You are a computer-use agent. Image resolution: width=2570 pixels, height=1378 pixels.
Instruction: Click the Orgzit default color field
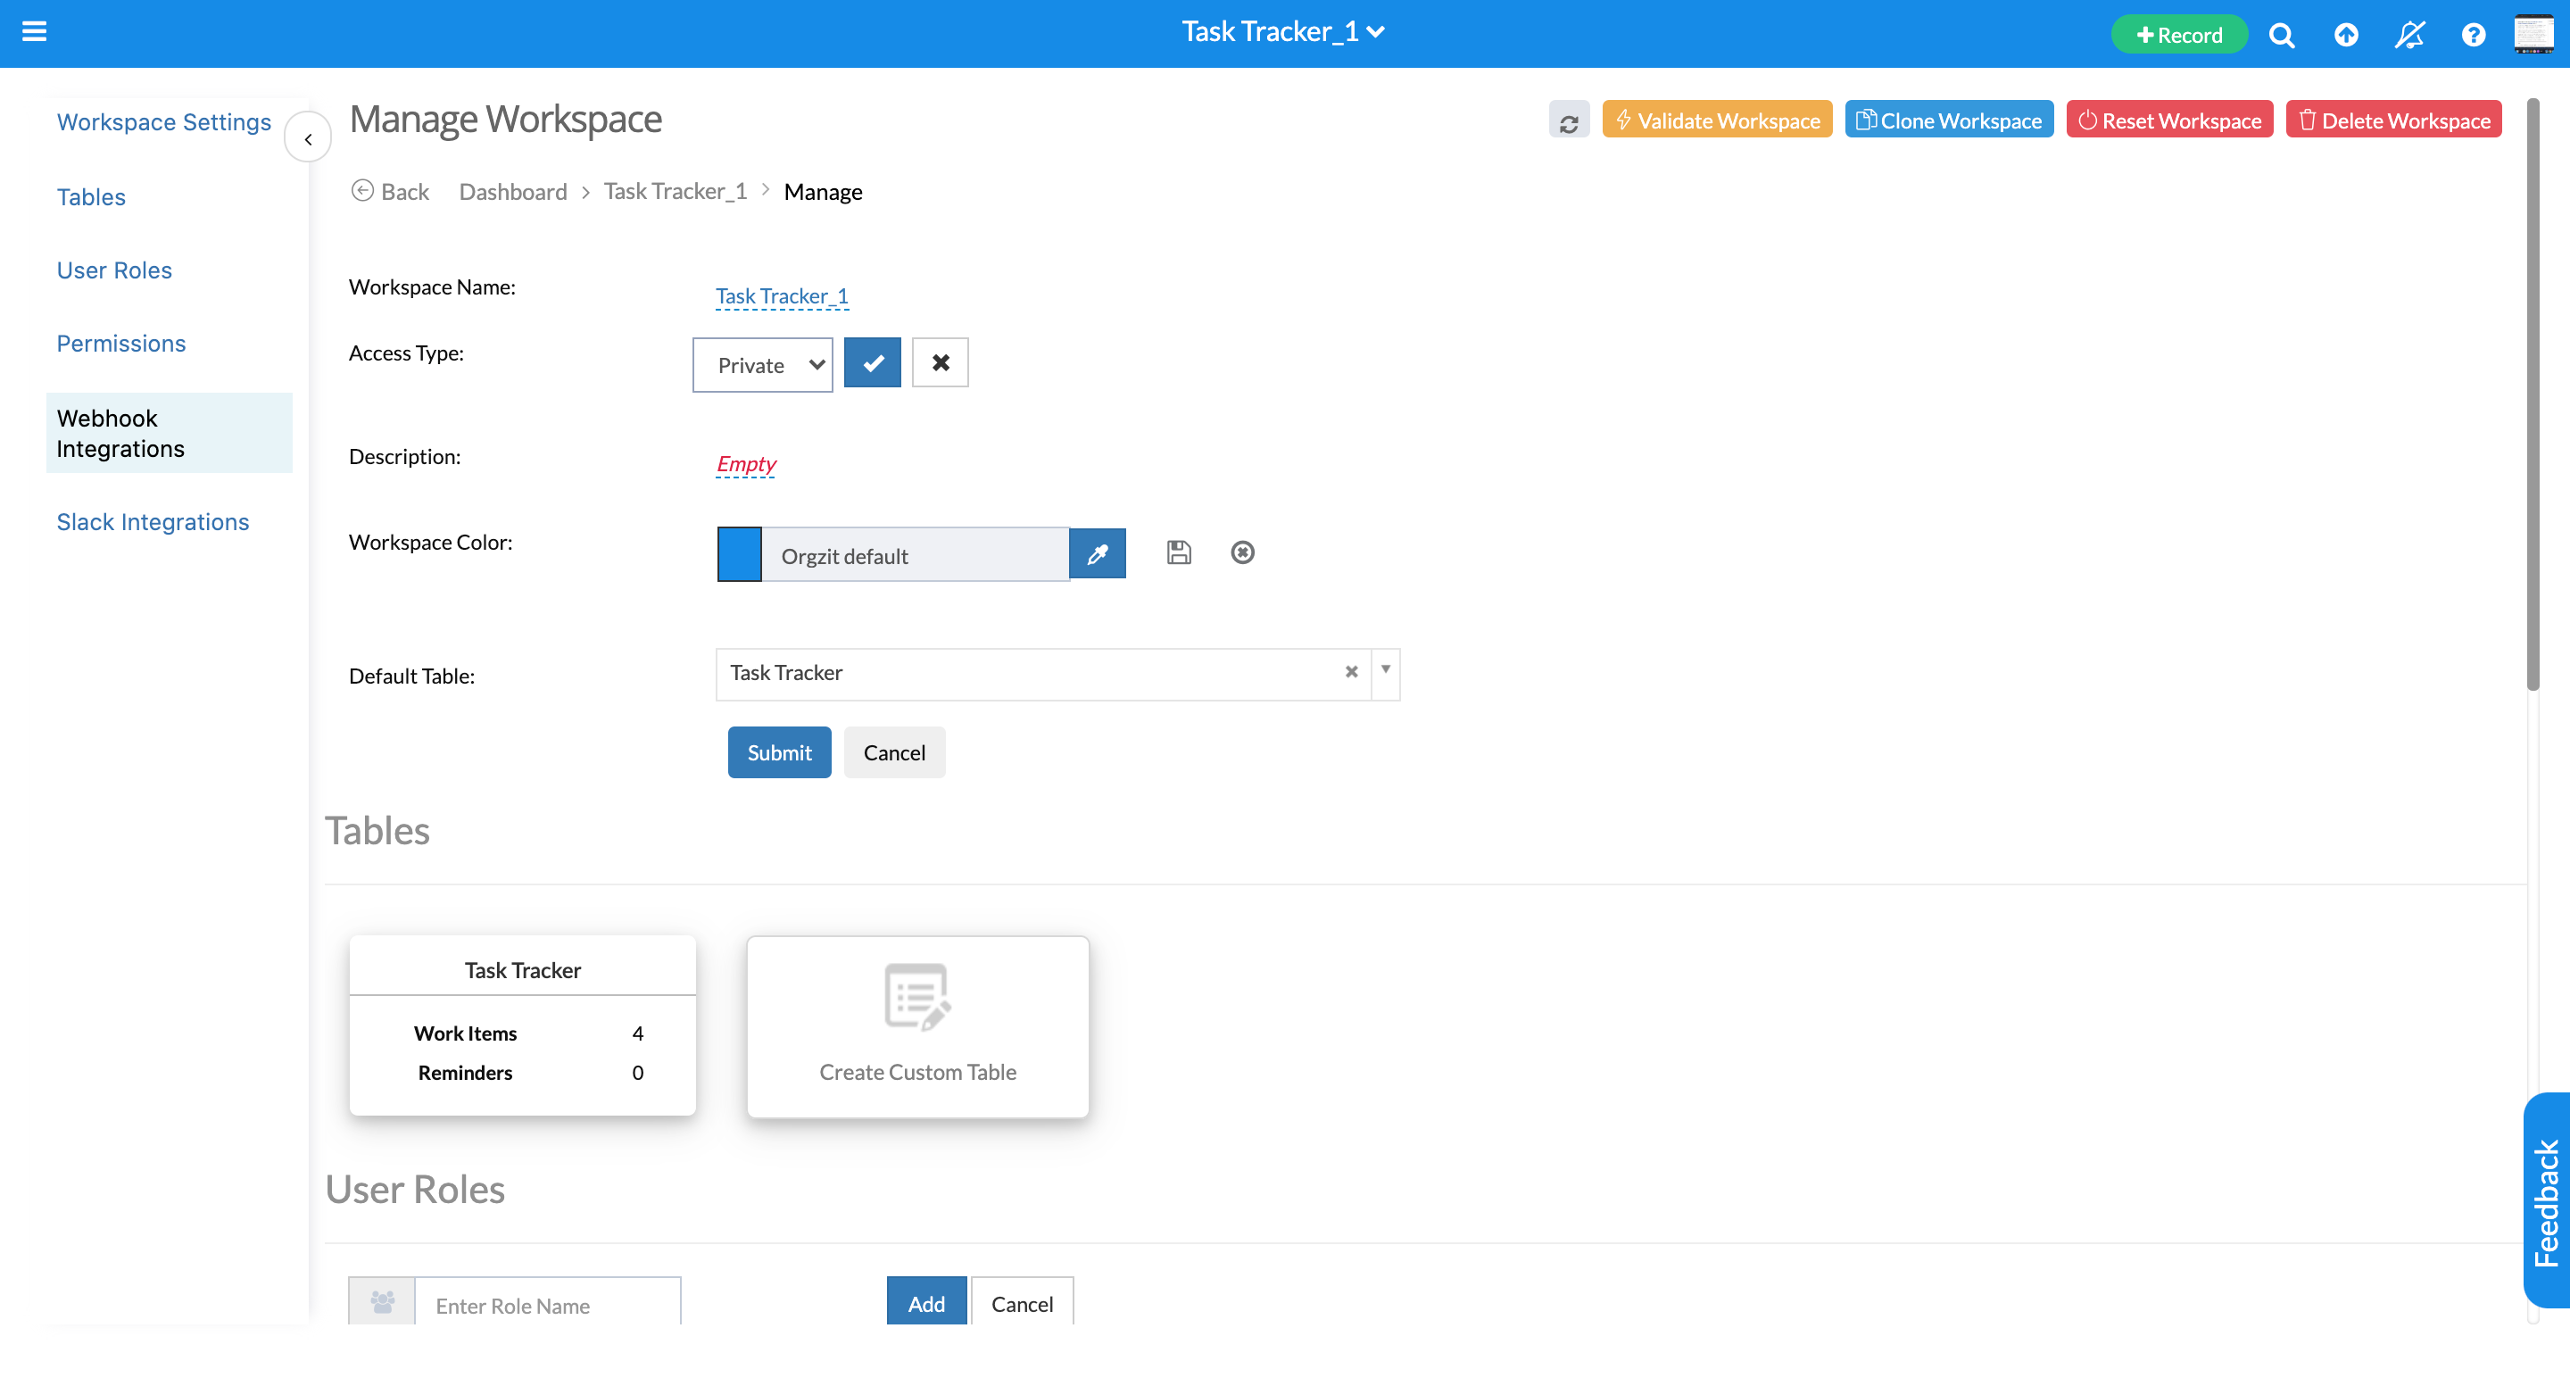pos(915,555)
